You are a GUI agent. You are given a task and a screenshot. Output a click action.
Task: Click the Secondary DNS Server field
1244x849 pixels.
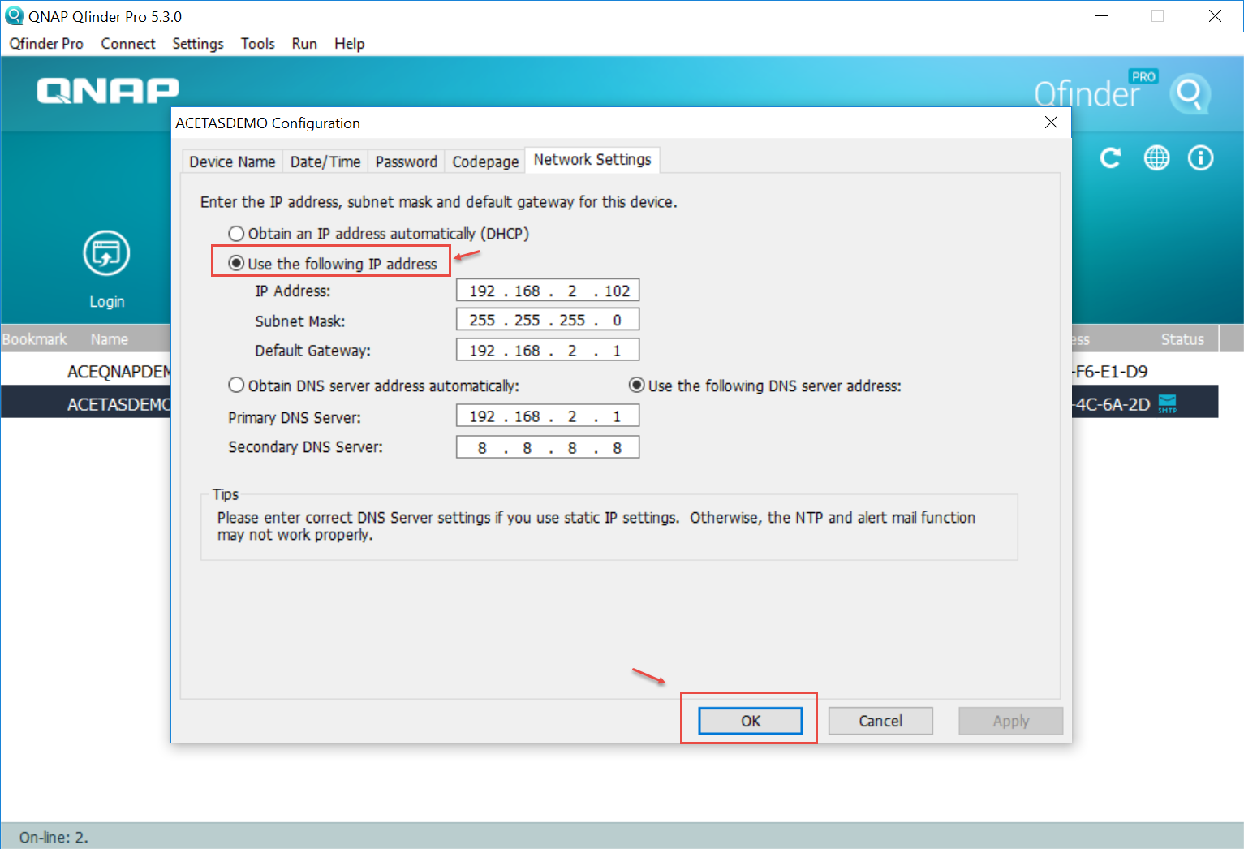[x=548, y=448]
